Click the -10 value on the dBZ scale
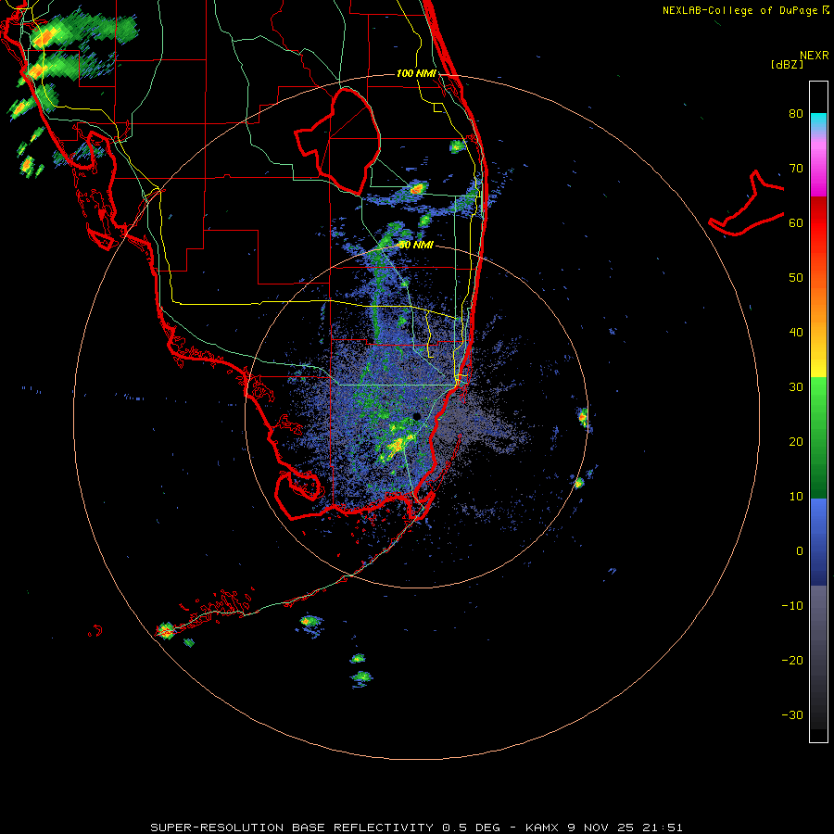The image size is (834, 834). tap(792, 606)
